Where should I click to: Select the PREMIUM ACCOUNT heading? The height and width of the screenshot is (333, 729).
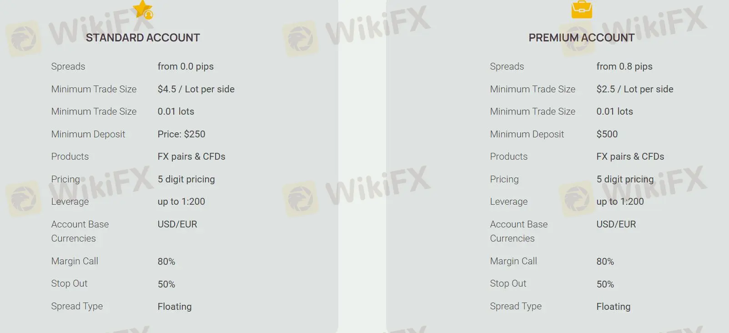[x=581, y=38]
